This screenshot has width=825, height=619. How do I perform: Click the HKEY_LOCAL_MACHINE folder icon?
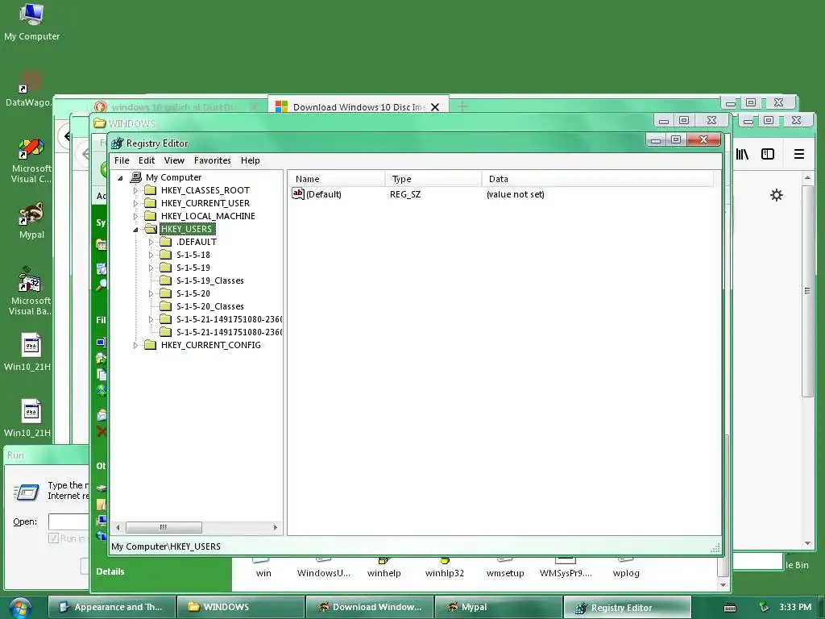click(x=151, y=216)
